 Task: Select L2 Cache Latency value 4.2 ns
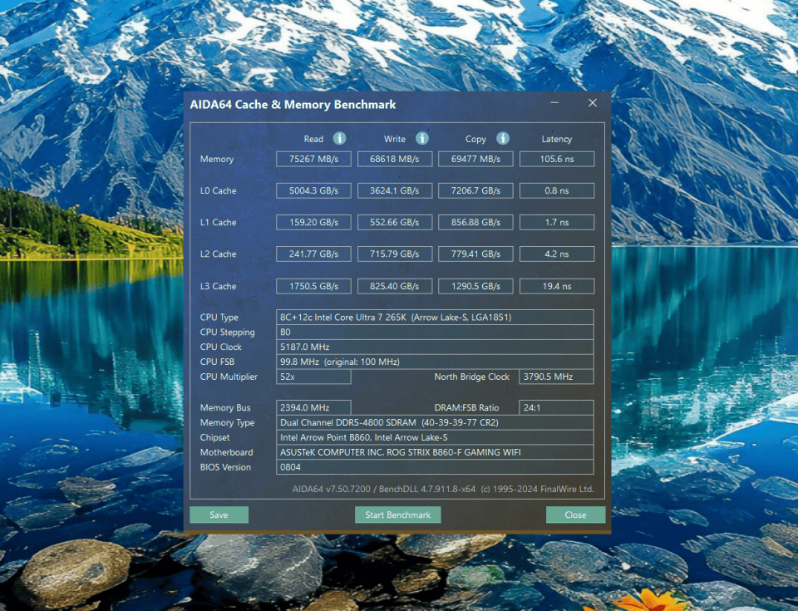[x=557, y=254]
